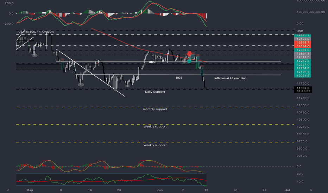Click the BOS label beside the inflation note
Viewport: 328px width, 193px height.
[x=179, y=78]
